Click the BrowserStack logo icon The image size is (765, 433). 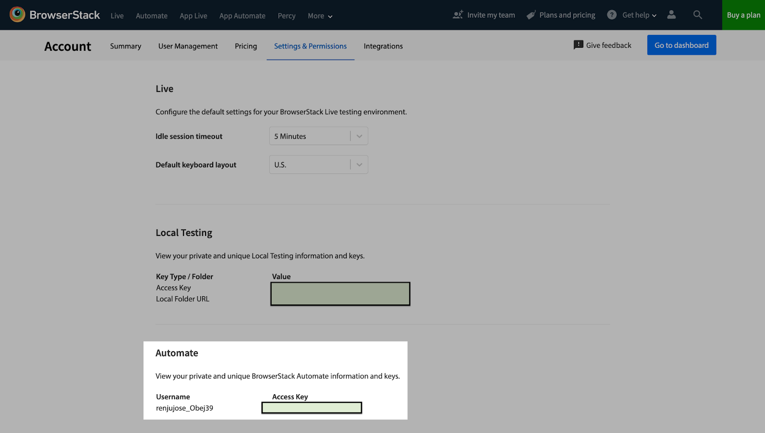click(x=17, y=14)
